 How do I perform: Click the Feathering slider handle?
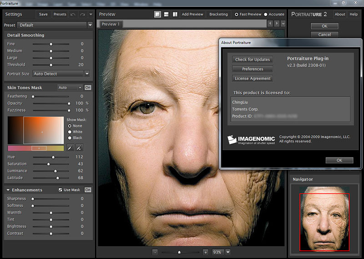33,96
